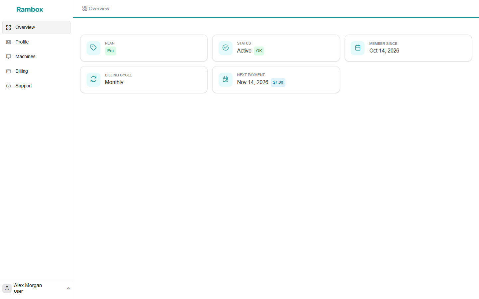
Task: Click the Rambox logo
Action: (x=30, y=9)
